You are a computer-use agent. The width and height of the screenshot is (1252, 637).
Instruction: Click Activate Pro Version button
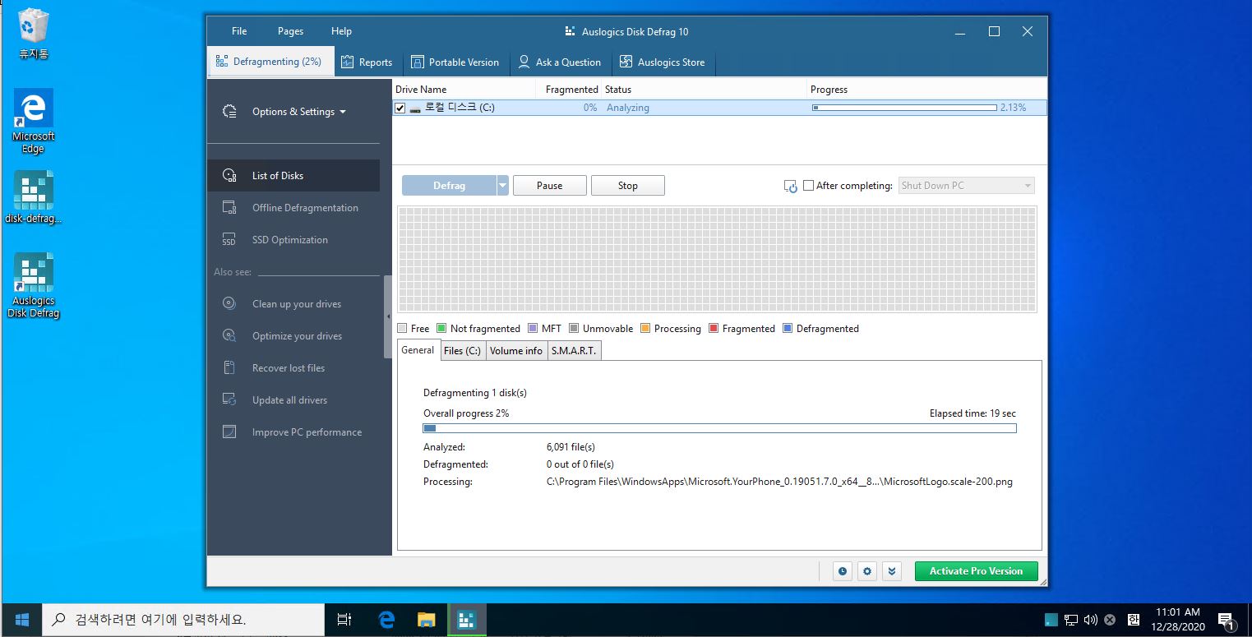tap(977, 571)
